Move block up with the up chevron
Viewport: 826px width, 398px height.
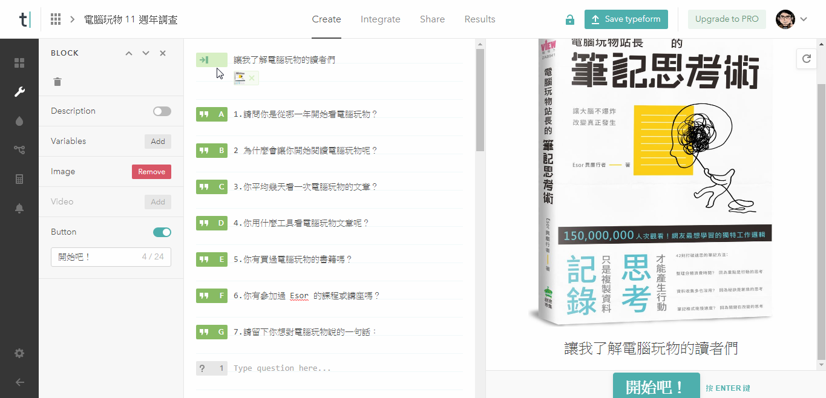[x=128, y=53]
